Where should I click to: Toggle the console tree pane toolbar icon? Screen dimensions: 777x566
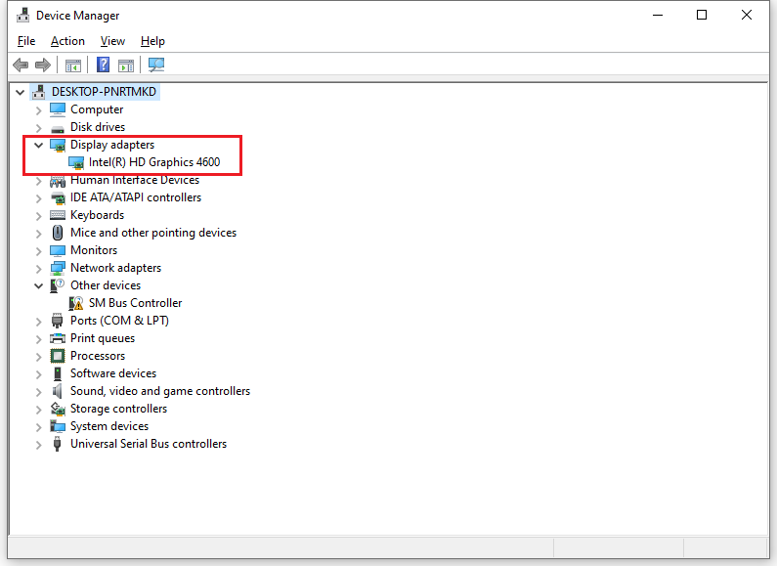click(x=73, y=65)
